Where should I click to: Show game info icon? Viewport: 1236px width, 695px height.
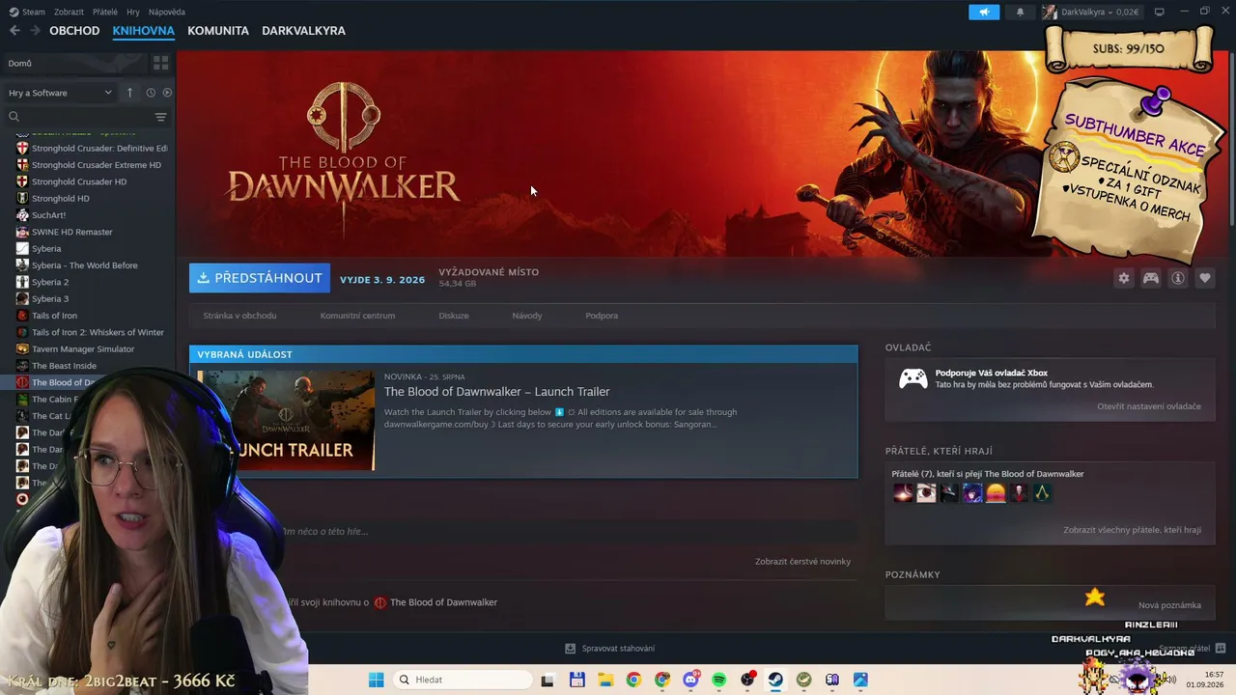1177,278
